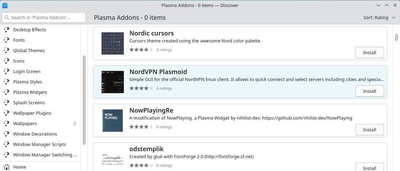Select Login Screen category label
Image resolution: width=400 pixels, height=171 pixels.
[x=27, y=72]
